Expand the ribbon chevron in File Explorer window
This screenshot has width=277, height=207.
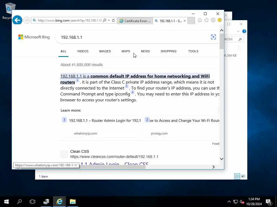[238, 31]
